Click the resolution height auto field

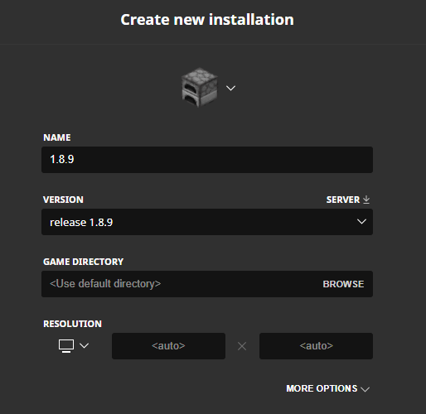316,346
